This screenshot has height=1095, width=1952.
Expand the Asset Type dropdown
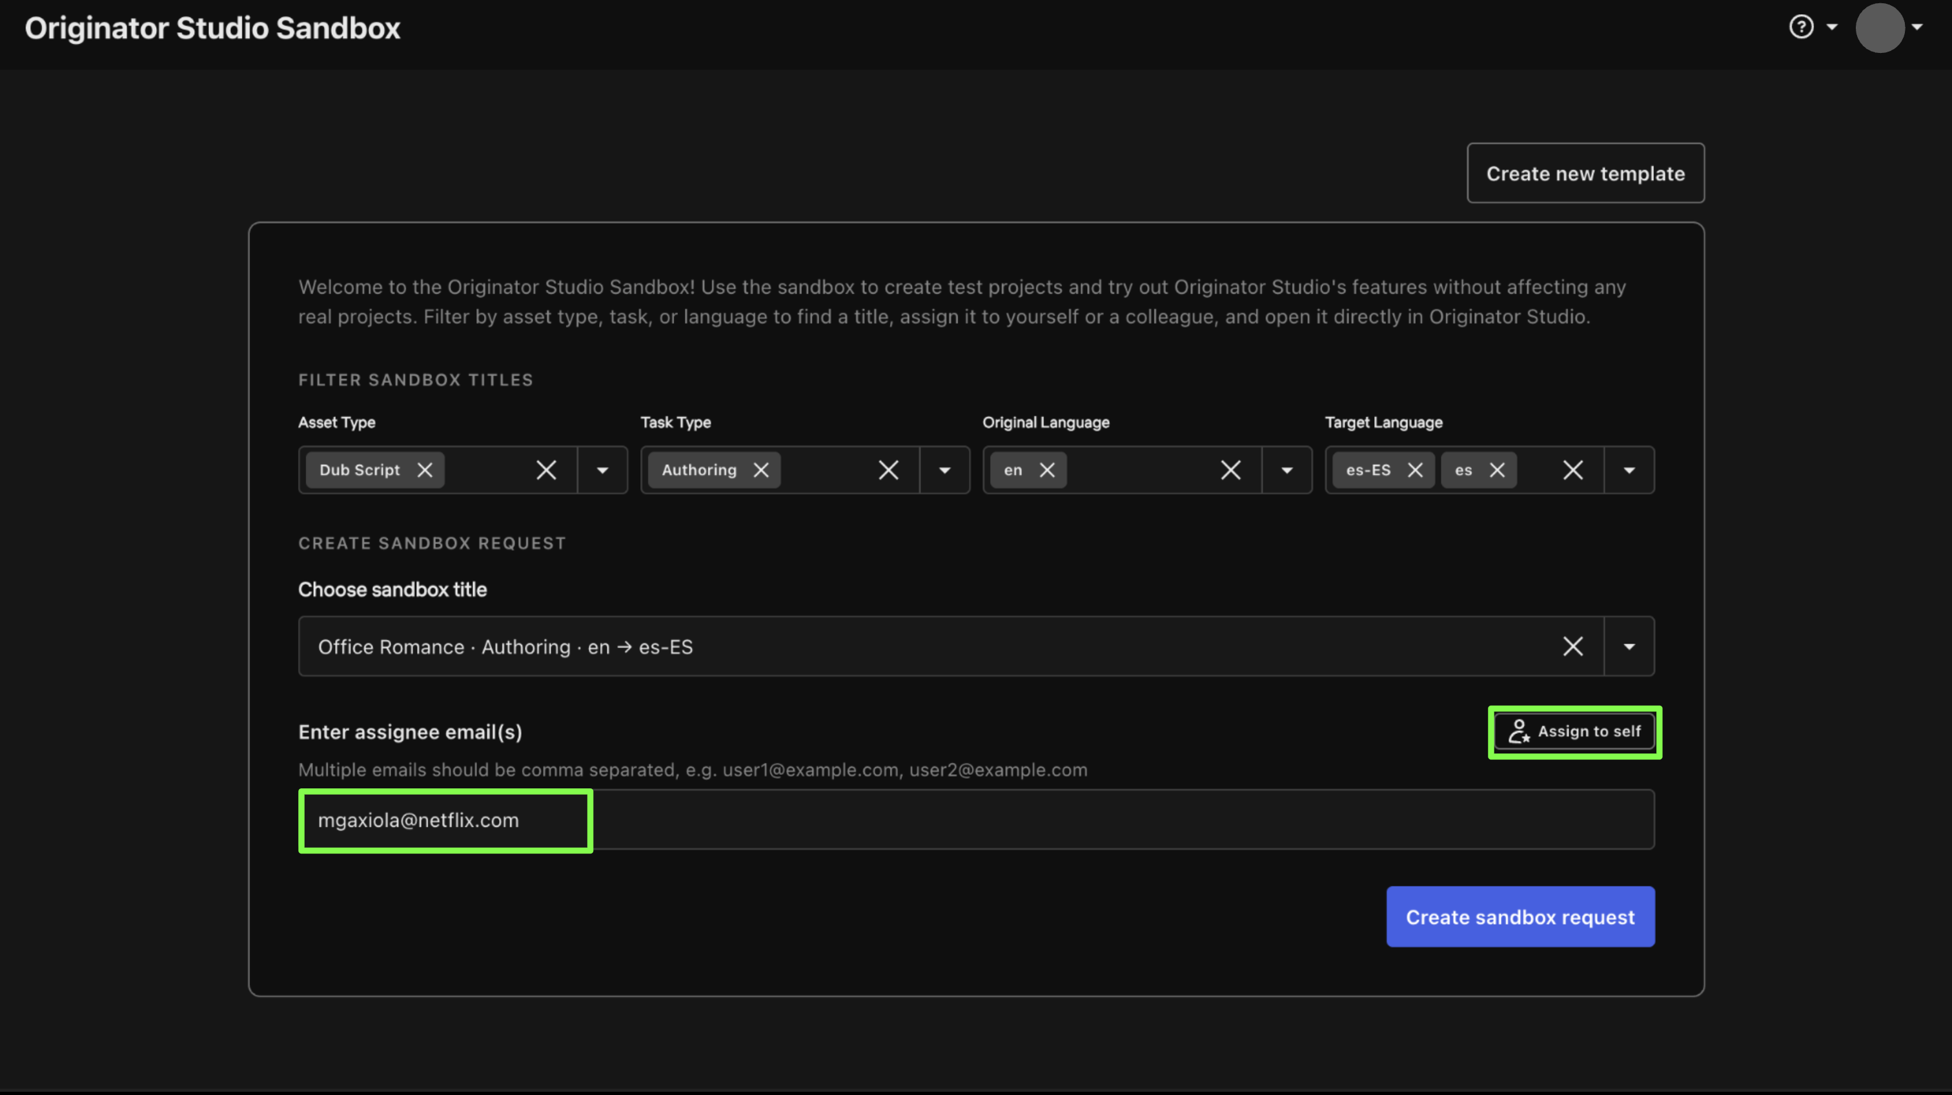(x=602, y=470)
